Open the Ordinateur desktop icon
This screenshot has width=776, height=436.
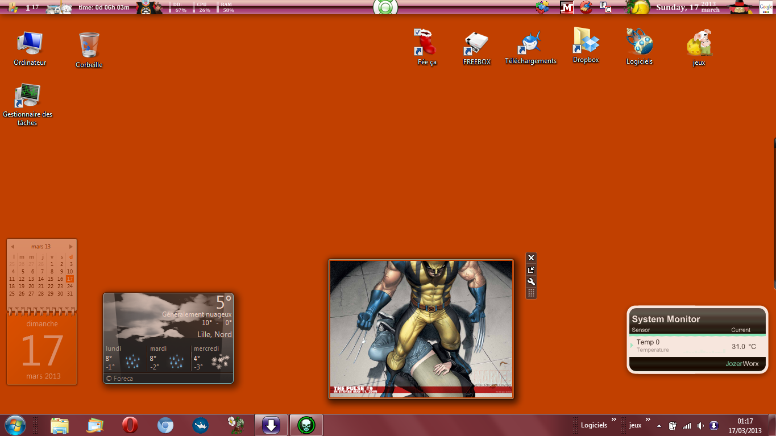30,48
